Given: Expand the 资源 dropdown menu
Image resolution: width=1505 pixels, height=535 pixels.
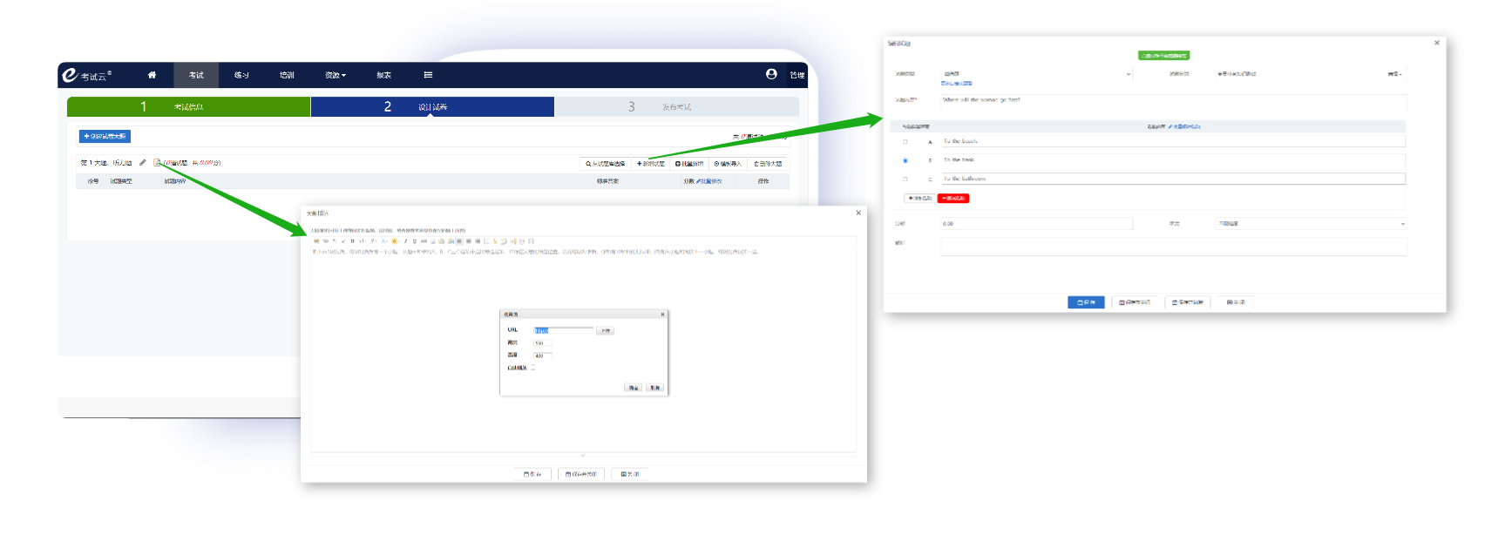Looking at the screenshot, I should click(336, 76).
